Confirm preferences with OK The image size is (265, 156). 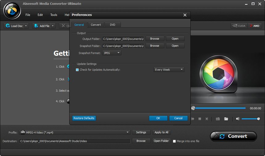(x=158, y=118)
